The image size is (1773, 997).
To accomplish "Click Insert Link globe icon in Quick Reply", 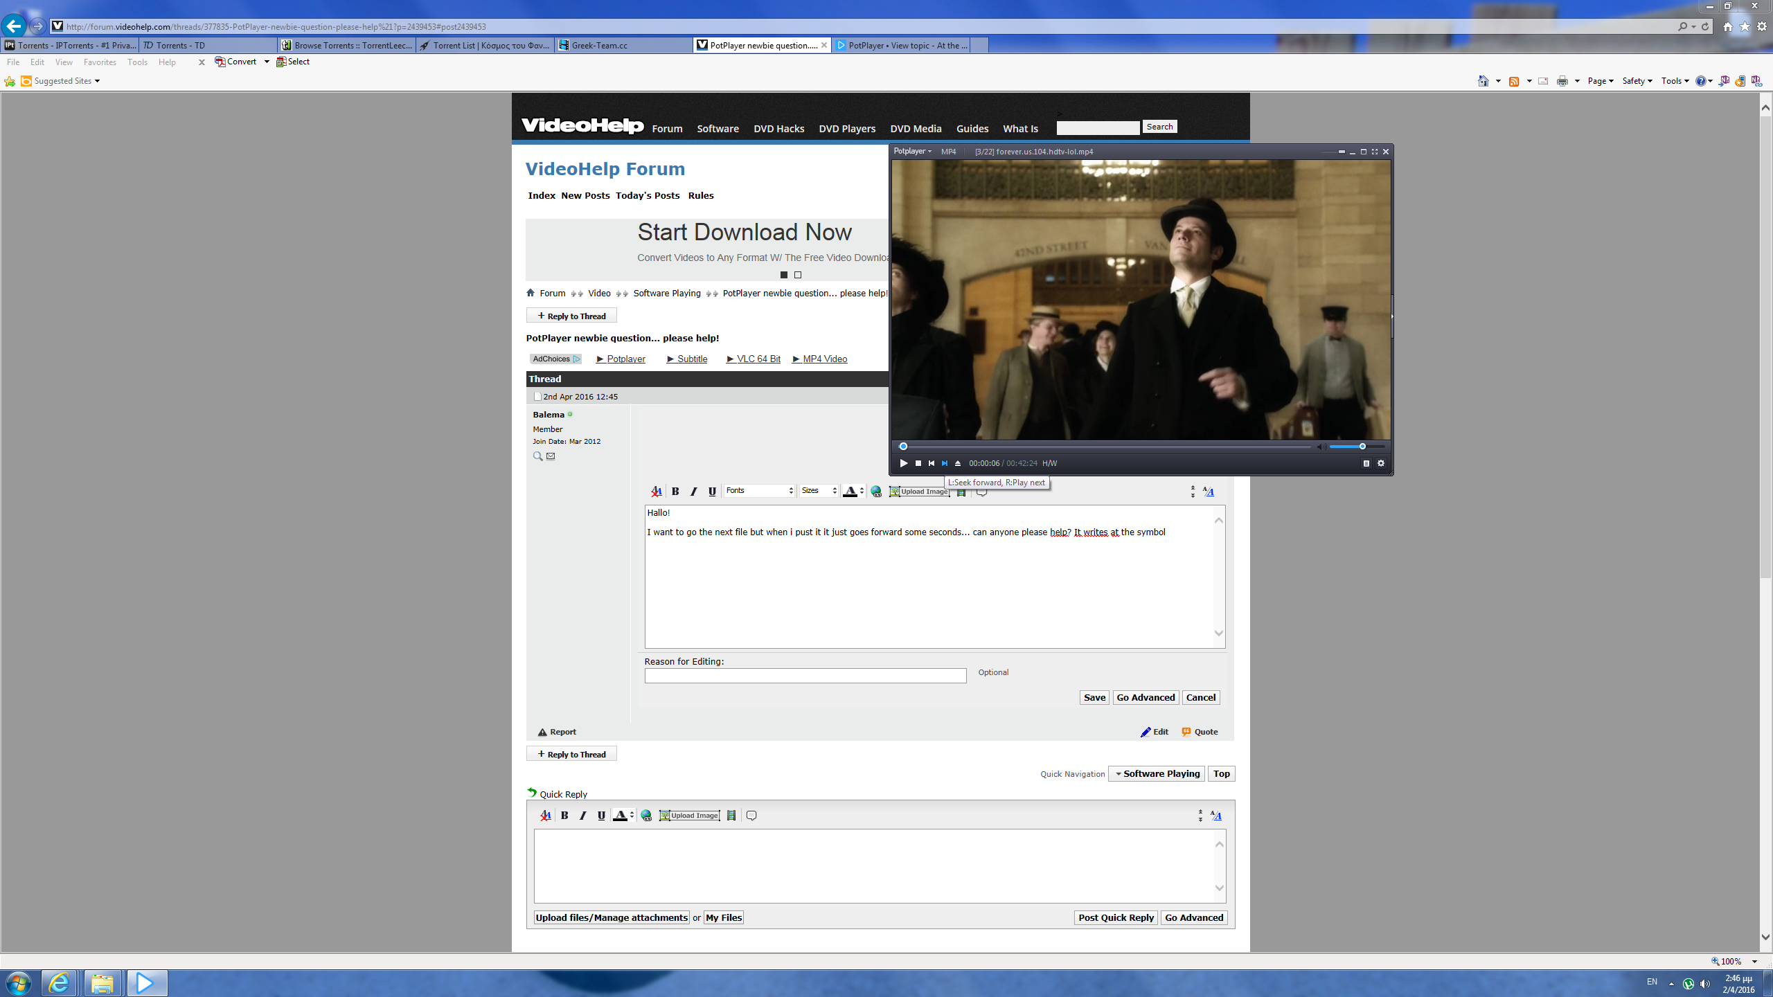I will [x=646, y=816].
